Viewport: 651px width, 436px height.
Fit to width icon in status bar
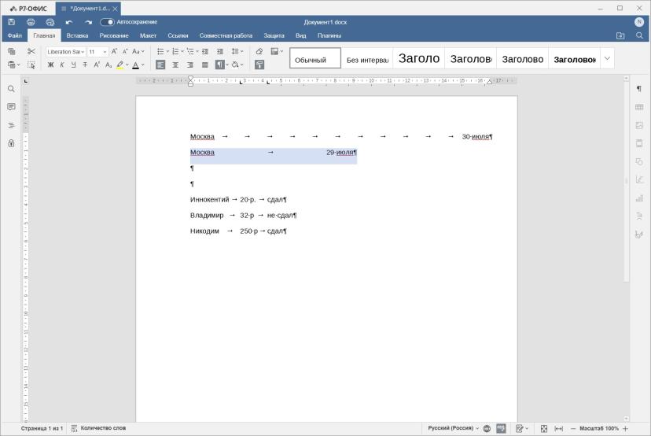click(x=559, y=428)
